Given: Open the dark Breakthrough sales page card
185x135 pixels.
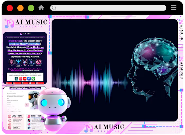Looking at the screenshot, I should (x=25, y=58).
